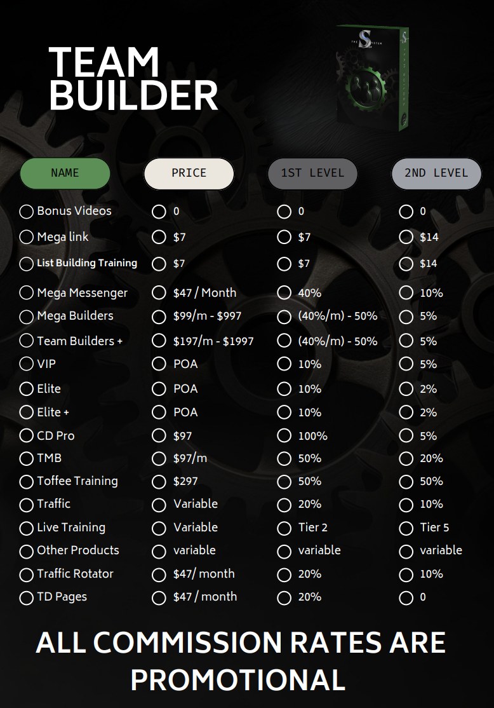The height and width of the screenshot is (708, 494).
Task: Select the Bonus Videos radio button
Action: [x=27, y=212]
